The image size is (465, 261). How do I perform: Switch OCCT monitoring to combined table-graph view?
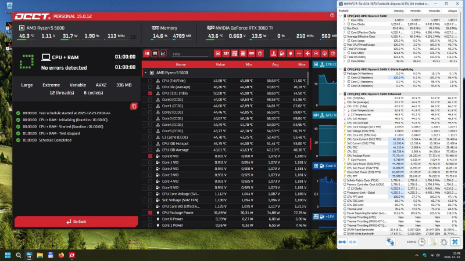[147, 53]
